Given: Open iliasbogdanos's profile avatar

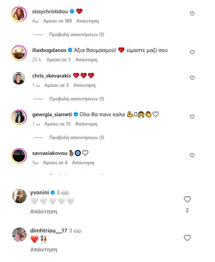Looking at the screenshot, I should [19, 53].
